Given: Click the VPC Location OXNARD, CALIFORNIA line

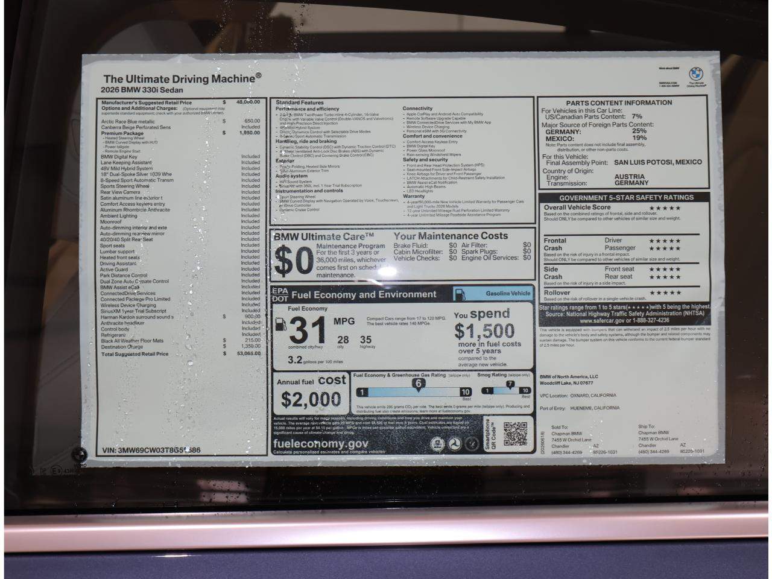Looking at the screenshot, I should pyautogui.click(x=578, y=396).
